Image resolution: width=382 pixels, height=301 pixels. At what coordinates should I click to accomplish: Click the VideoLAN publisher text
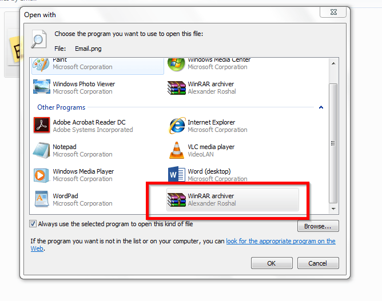coord(201,154)
